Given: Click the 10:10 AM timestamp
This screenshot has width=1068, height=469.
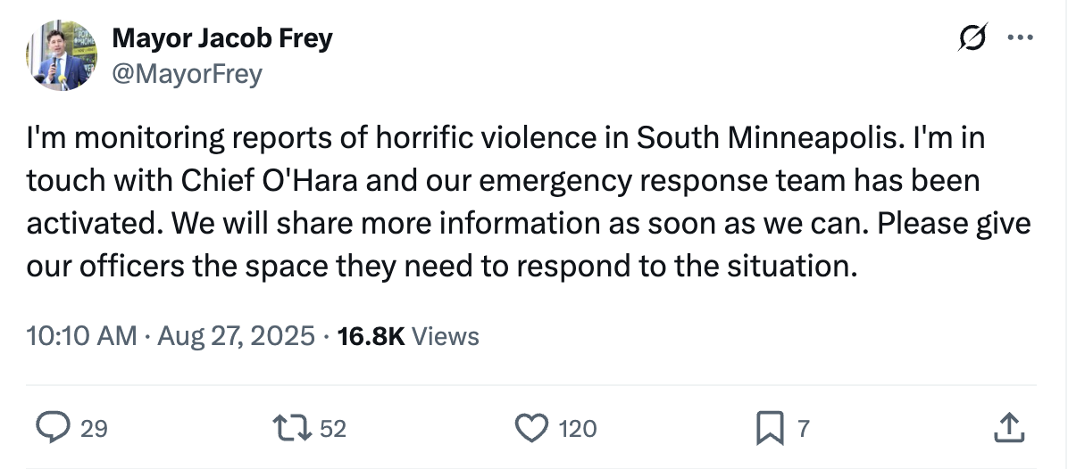Looking at the screenshot, I should pyautogui.click(x=81, y=336).
